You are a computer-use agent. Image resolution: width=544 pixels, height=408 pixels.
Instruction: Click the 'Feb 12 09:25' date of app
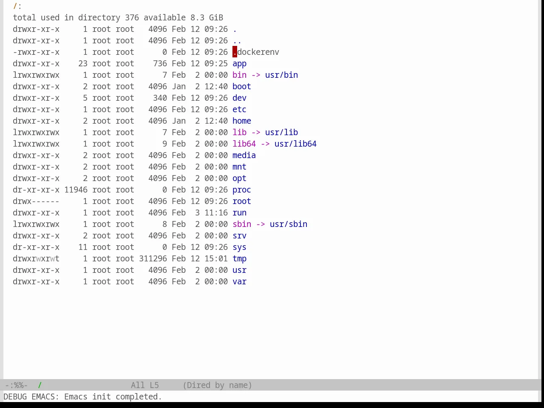pyautogui.click(x=200, y=64)
